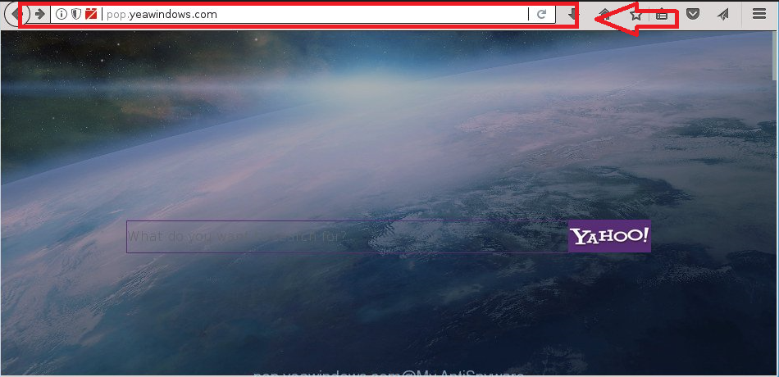The height and width of the screenshot is (377, 779).
Task: Show your bookmarks list menu
Action: pyautogui.click(x=661, y=15)
